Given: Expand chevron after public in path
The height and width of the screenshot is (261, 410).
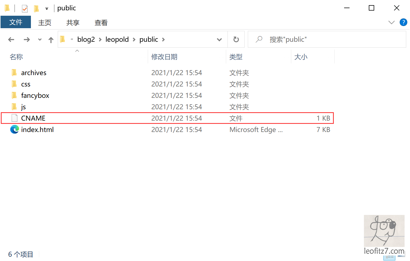Looking at the screenshot, I should click(163, 40).
